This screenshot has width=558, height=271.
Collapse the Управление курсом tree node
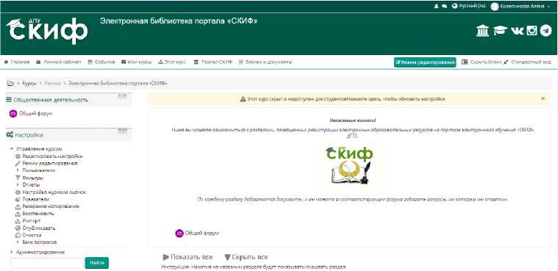point(12,148)
